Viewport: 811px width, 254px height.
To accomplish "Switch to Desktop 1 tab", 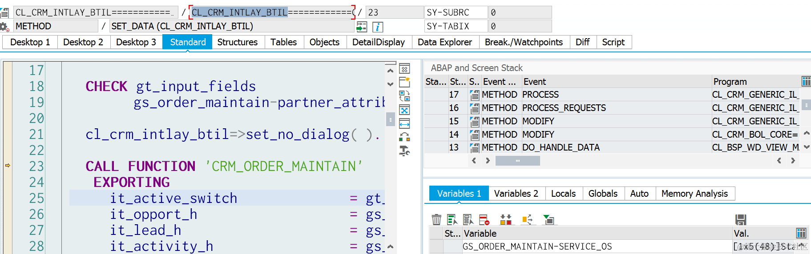I will (x=30, y=42).
